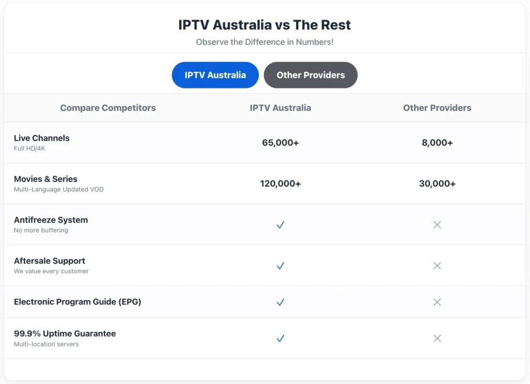The image size is (530, 384).
Task: Switch to the Other Providers tab
Action: 311,75
